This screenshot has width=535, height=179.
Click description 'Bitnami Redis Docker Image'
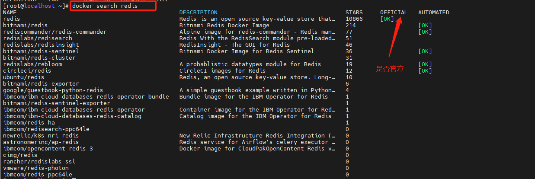click(x=224, y=26)
